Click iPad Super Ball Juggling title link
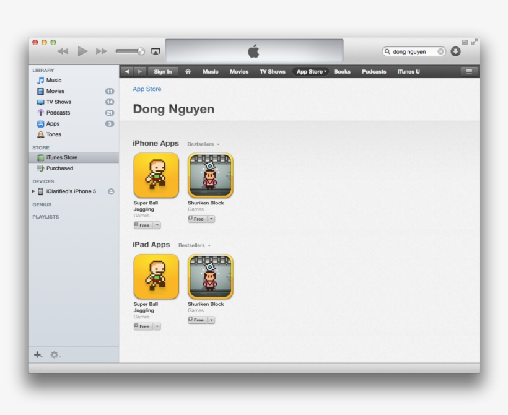508x415 pixels. point(146,307)
